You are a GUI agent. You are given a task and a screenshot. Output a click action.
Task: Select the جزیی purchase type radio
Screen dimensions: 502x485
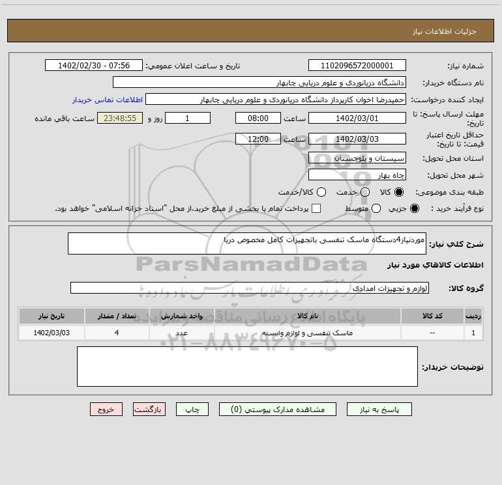[x=415, y=209]
